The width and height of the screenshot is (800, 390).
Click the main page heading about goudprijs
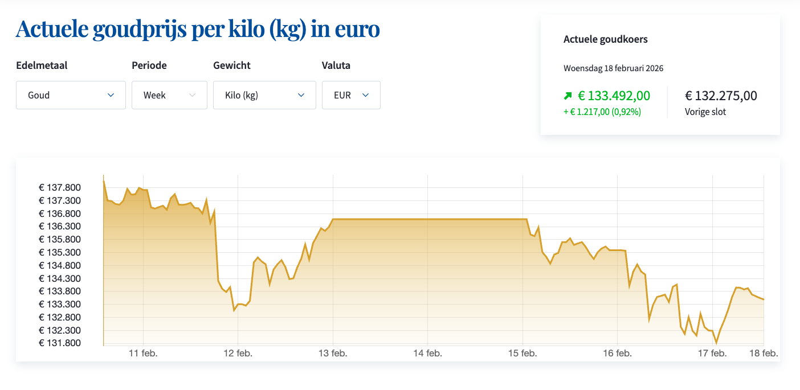tap(198, 30)
